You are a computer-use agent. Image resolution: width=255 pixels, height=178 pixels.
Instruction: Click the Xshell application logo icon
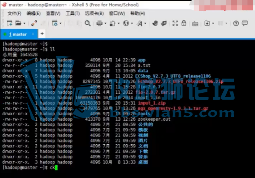(4, 5)
